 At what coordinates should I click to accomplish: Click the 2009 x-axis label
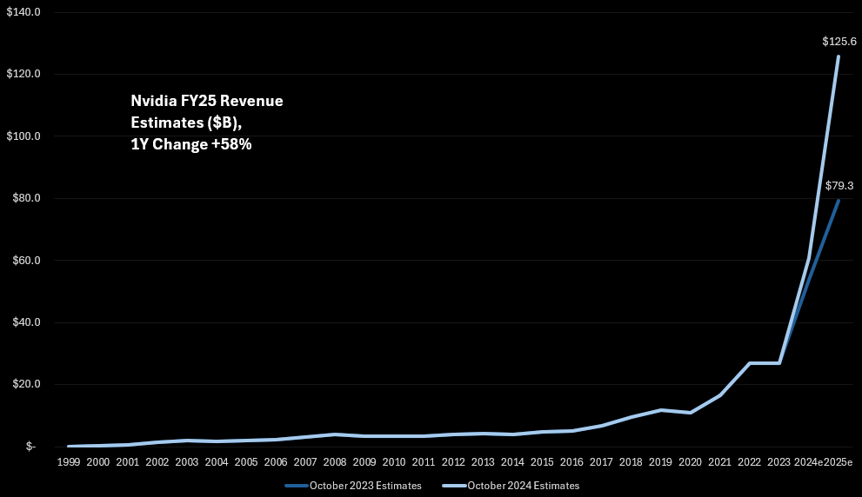point(364,462)
